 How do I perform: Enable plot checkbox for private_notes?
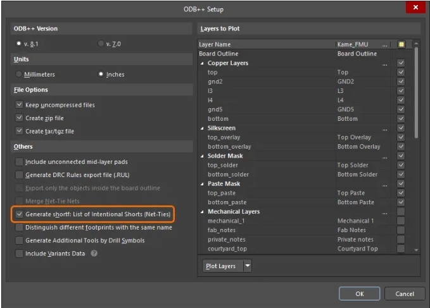401,240
